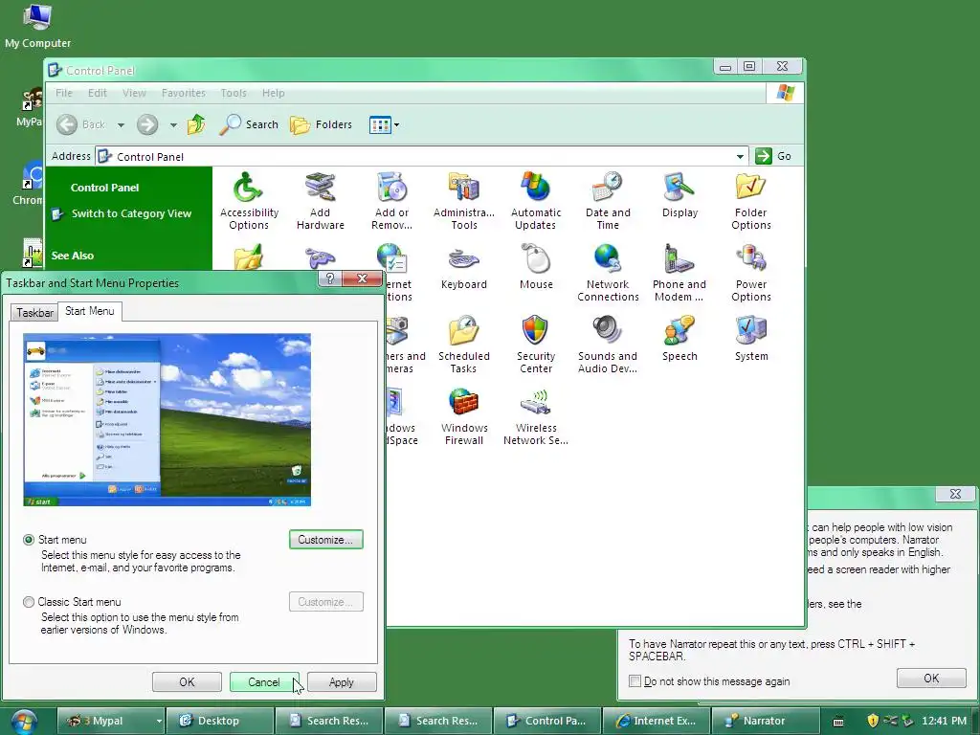Expand the Mypal taskbar group dropdown
This screenshot has width=980, height=735.
coord(159,721)
